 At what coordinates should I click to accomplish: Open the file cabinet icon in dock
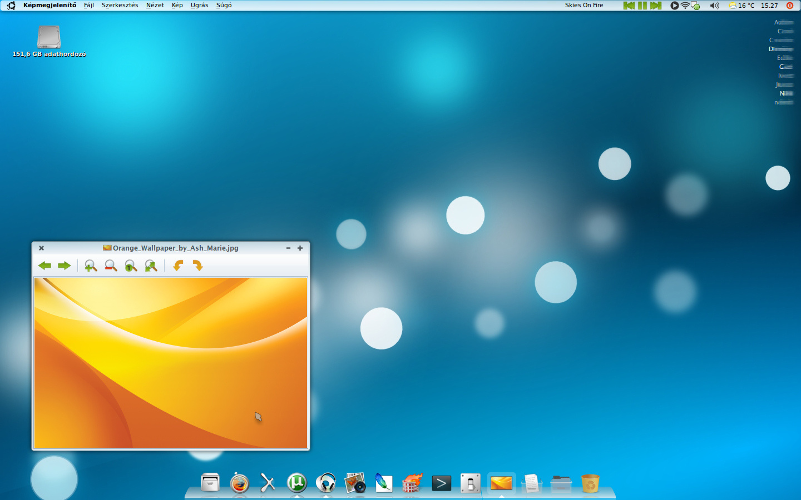point(210,482)
